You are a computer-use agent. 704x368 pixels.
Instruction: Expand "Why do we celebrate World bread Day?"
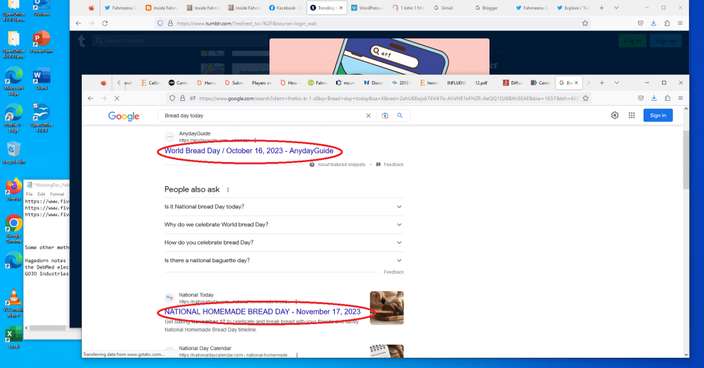click(283, 225)
